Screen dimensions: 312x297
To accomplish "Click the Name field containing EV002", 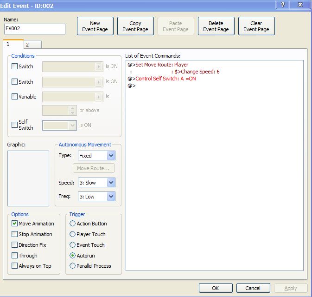I will point(35,29).
